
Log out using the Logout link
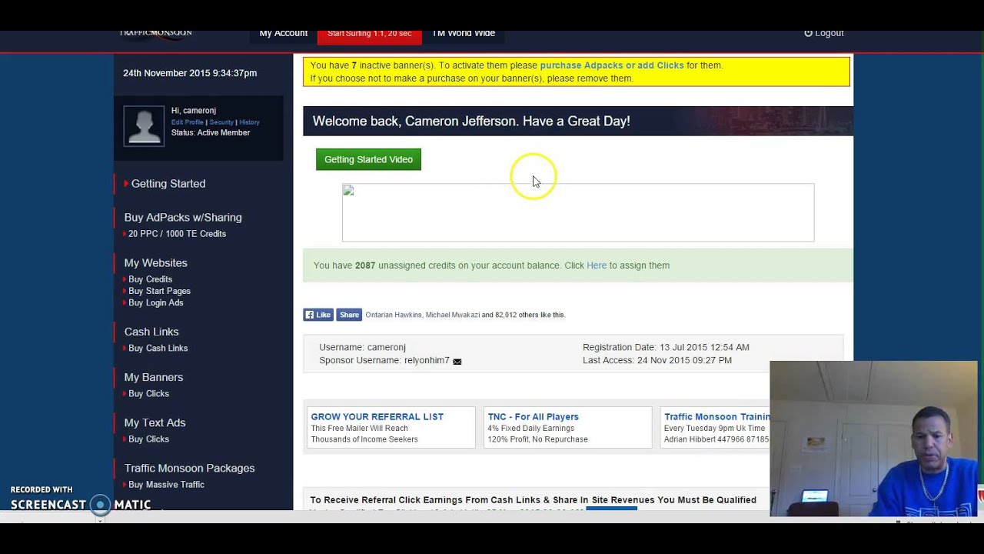824,33
